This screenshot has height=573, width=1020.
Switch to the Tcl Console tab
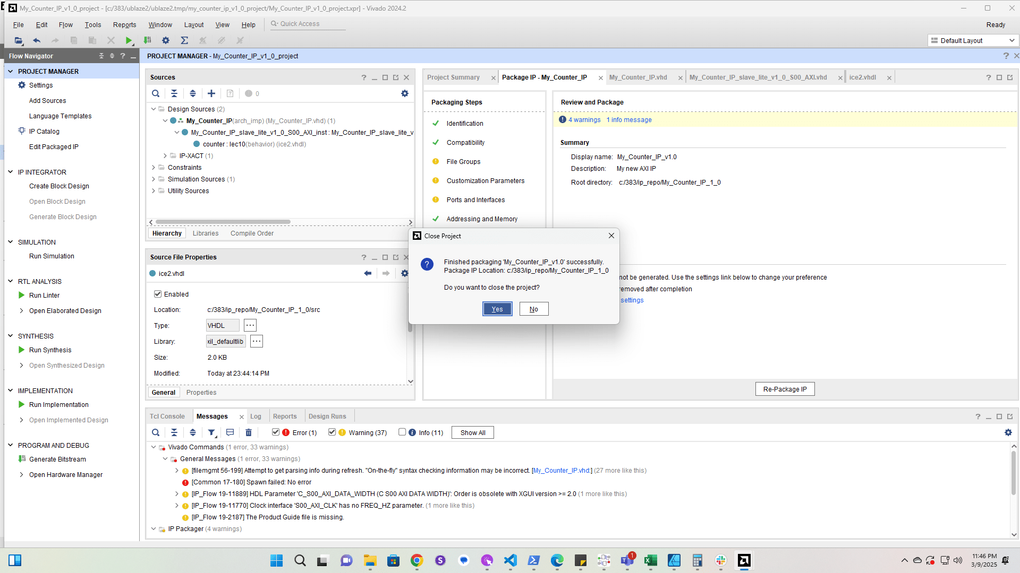coord(167,416)
